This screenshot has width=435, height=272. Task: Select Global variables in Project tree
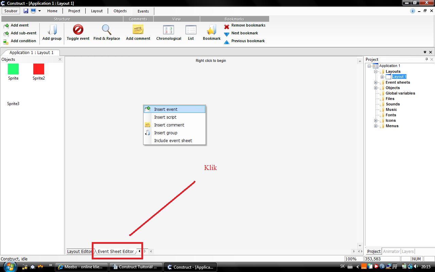click(400, 93)
